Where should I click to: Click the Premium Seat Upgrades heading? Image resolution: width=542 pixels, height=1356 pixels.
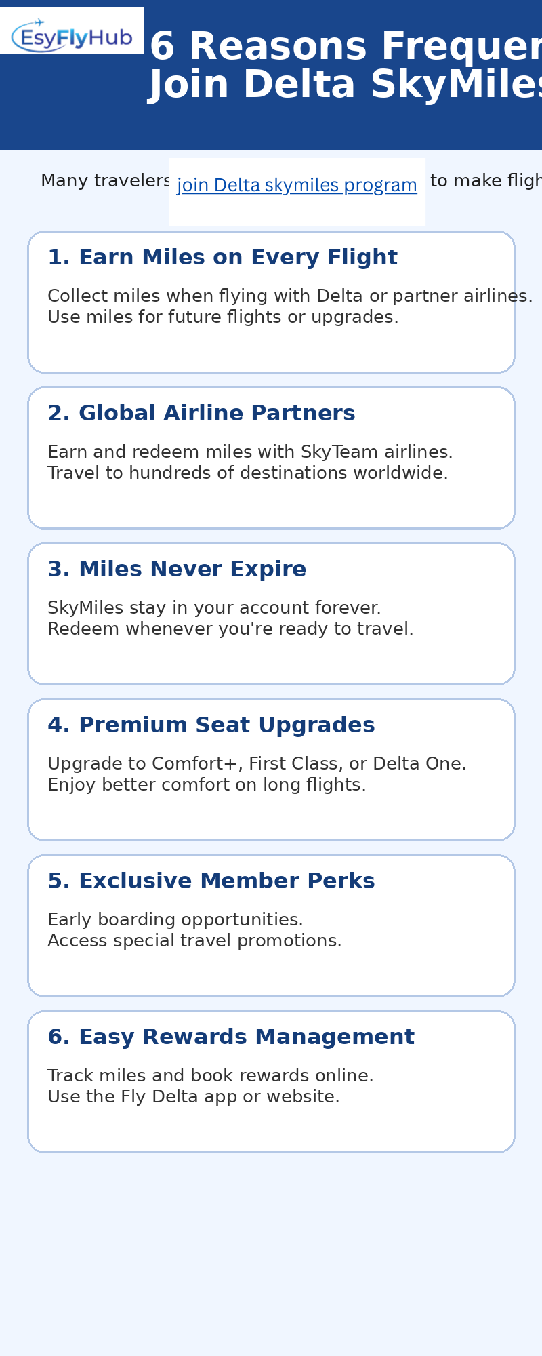coord(211,725)
